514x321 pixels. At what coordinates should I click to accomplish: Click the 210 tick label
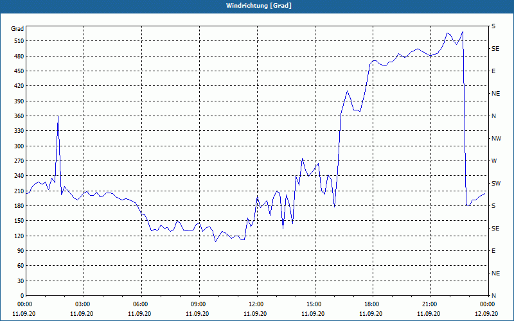coord(19,191)
